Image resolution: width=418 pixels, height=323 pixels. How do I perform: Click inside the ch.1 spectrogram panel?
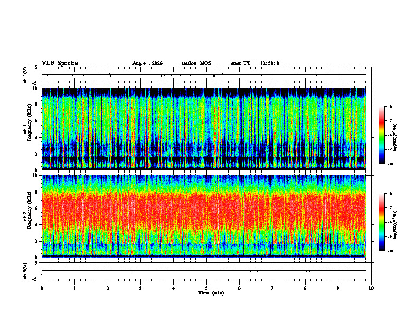click(x=204, y=129)
